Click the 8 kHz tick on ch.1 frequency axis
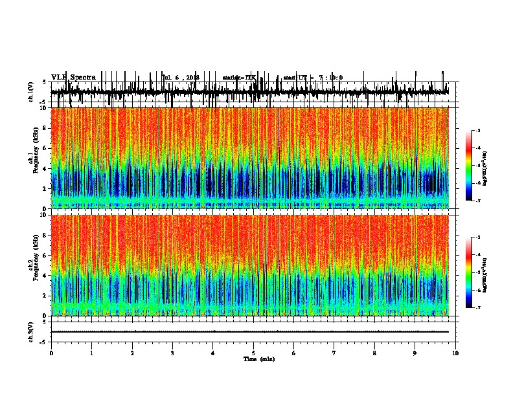Screen dimensions: 513x396 tap(45, 128)
